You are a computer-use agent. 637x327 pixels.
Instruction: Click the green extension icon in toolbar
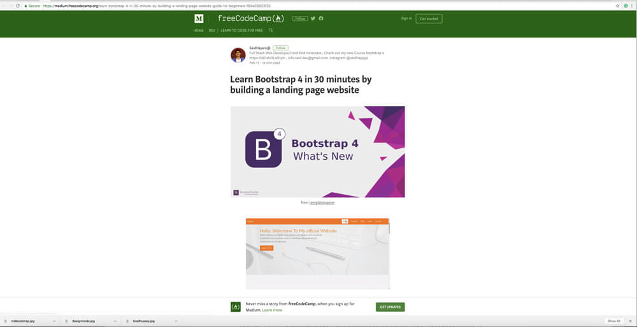point(626,6)
